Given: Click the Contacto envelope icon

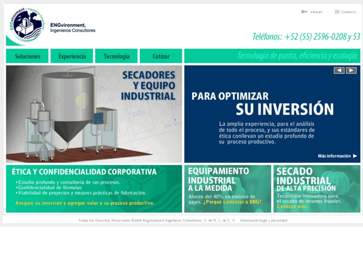Looking at the screenshot, I should (337, 12).
